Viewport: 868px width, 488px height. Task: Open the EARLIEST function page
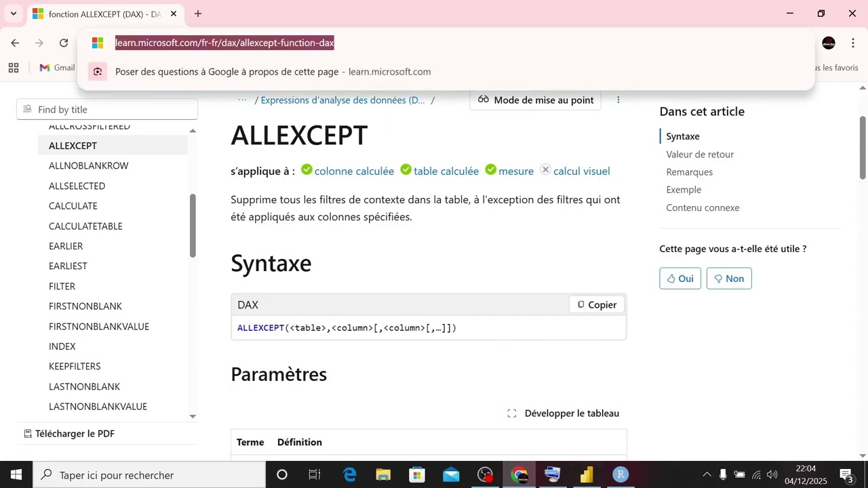pyautogui.click(x=68, y=266)
